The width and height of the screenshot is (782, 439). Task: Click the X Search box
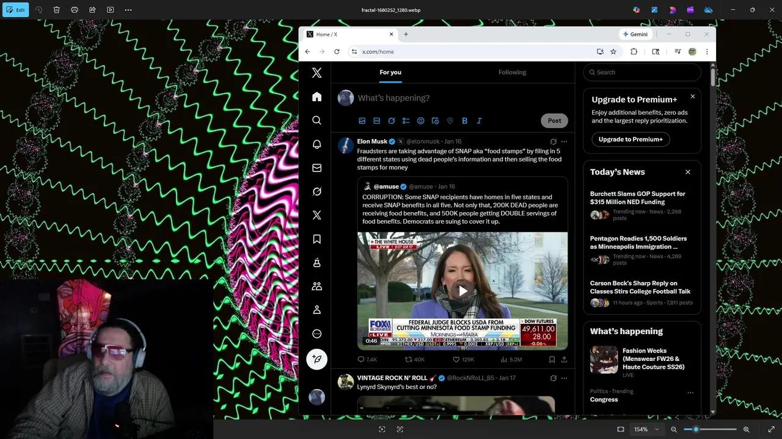pos(641,72)
